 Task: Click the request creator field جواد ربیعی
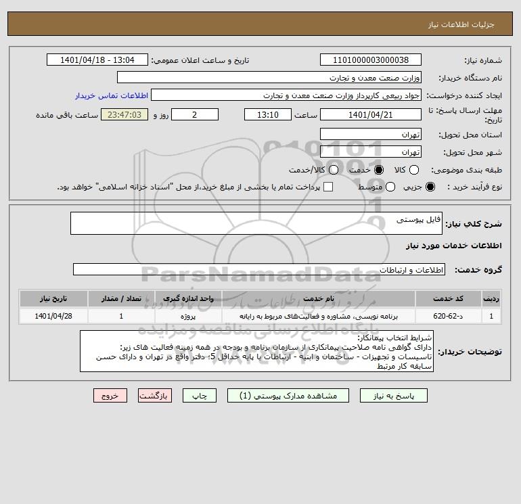(286, 95)
